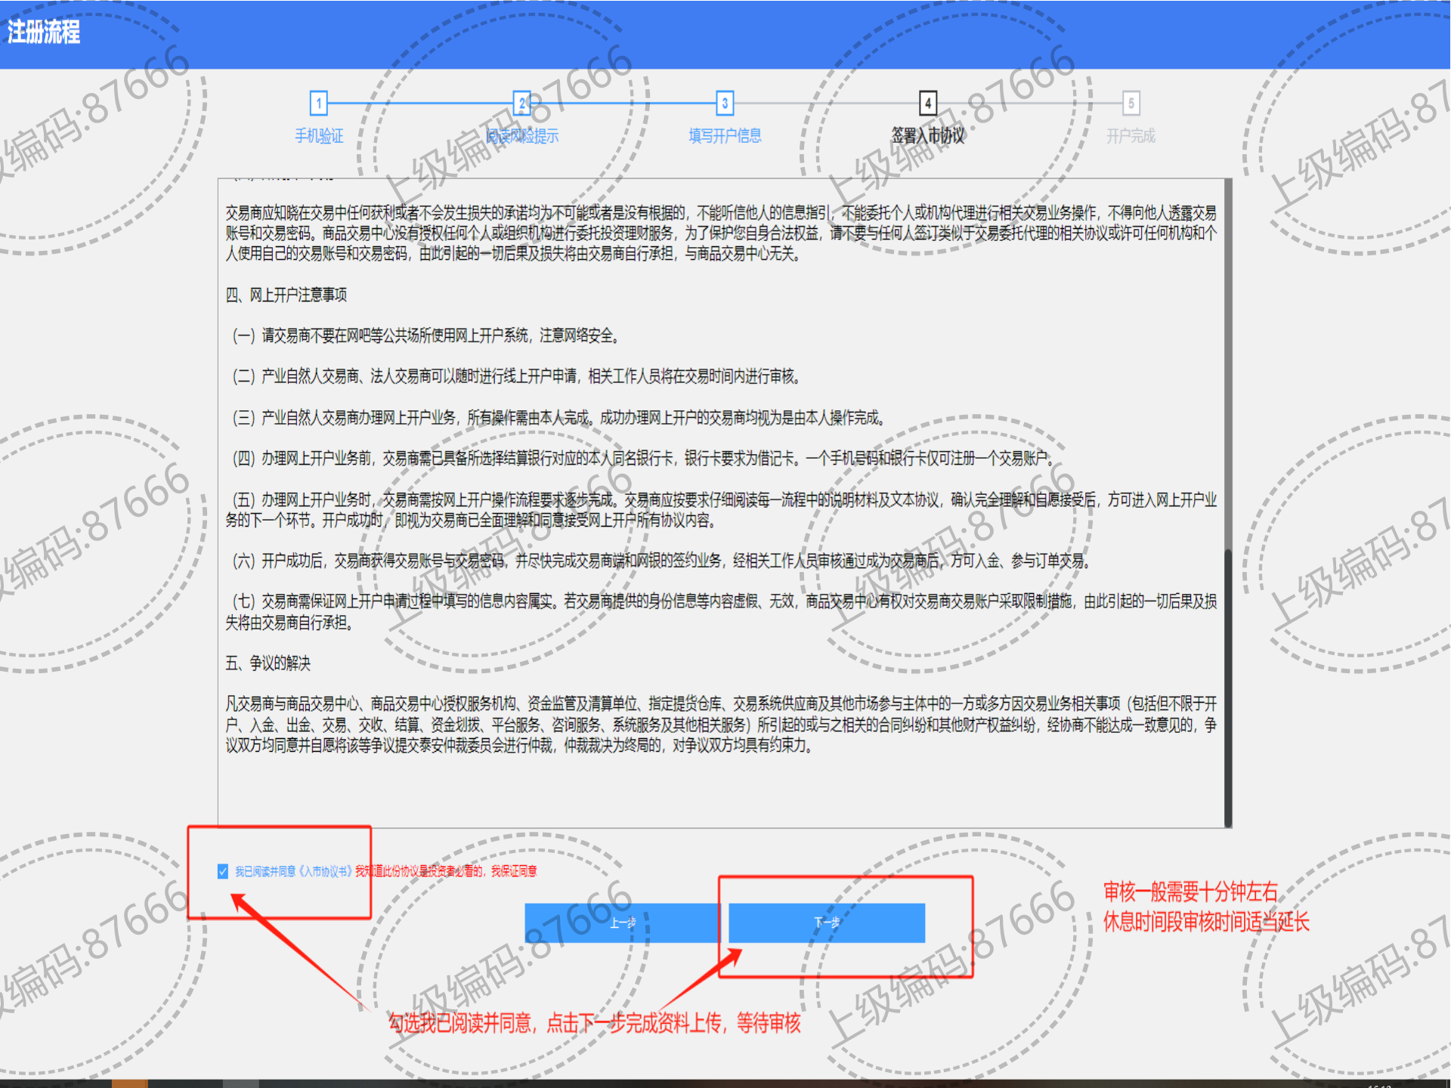Click the step 4 number box
This screenshot has height=1088, width=1451.
pos(927,103)
